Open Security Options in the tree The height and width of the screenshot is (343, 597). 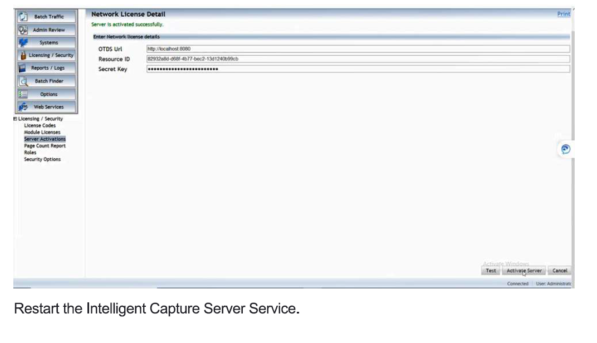42,159
